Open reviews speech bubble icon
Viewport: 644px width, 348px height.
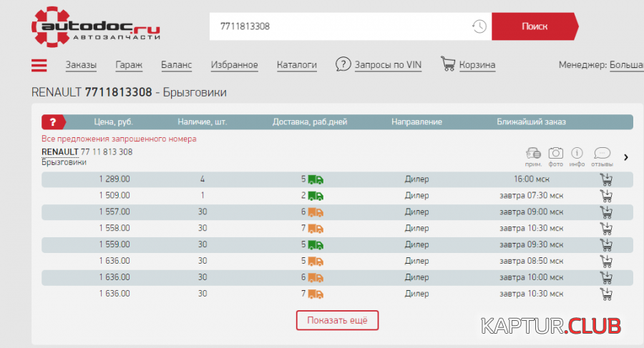[602, 154]
